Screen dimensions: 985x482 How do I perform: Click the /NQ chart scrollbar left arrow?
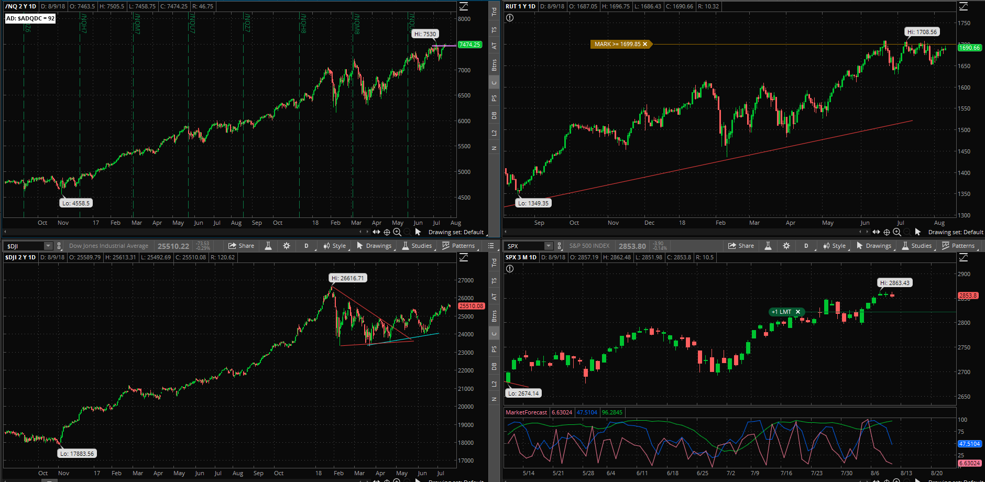pos(5,232)
